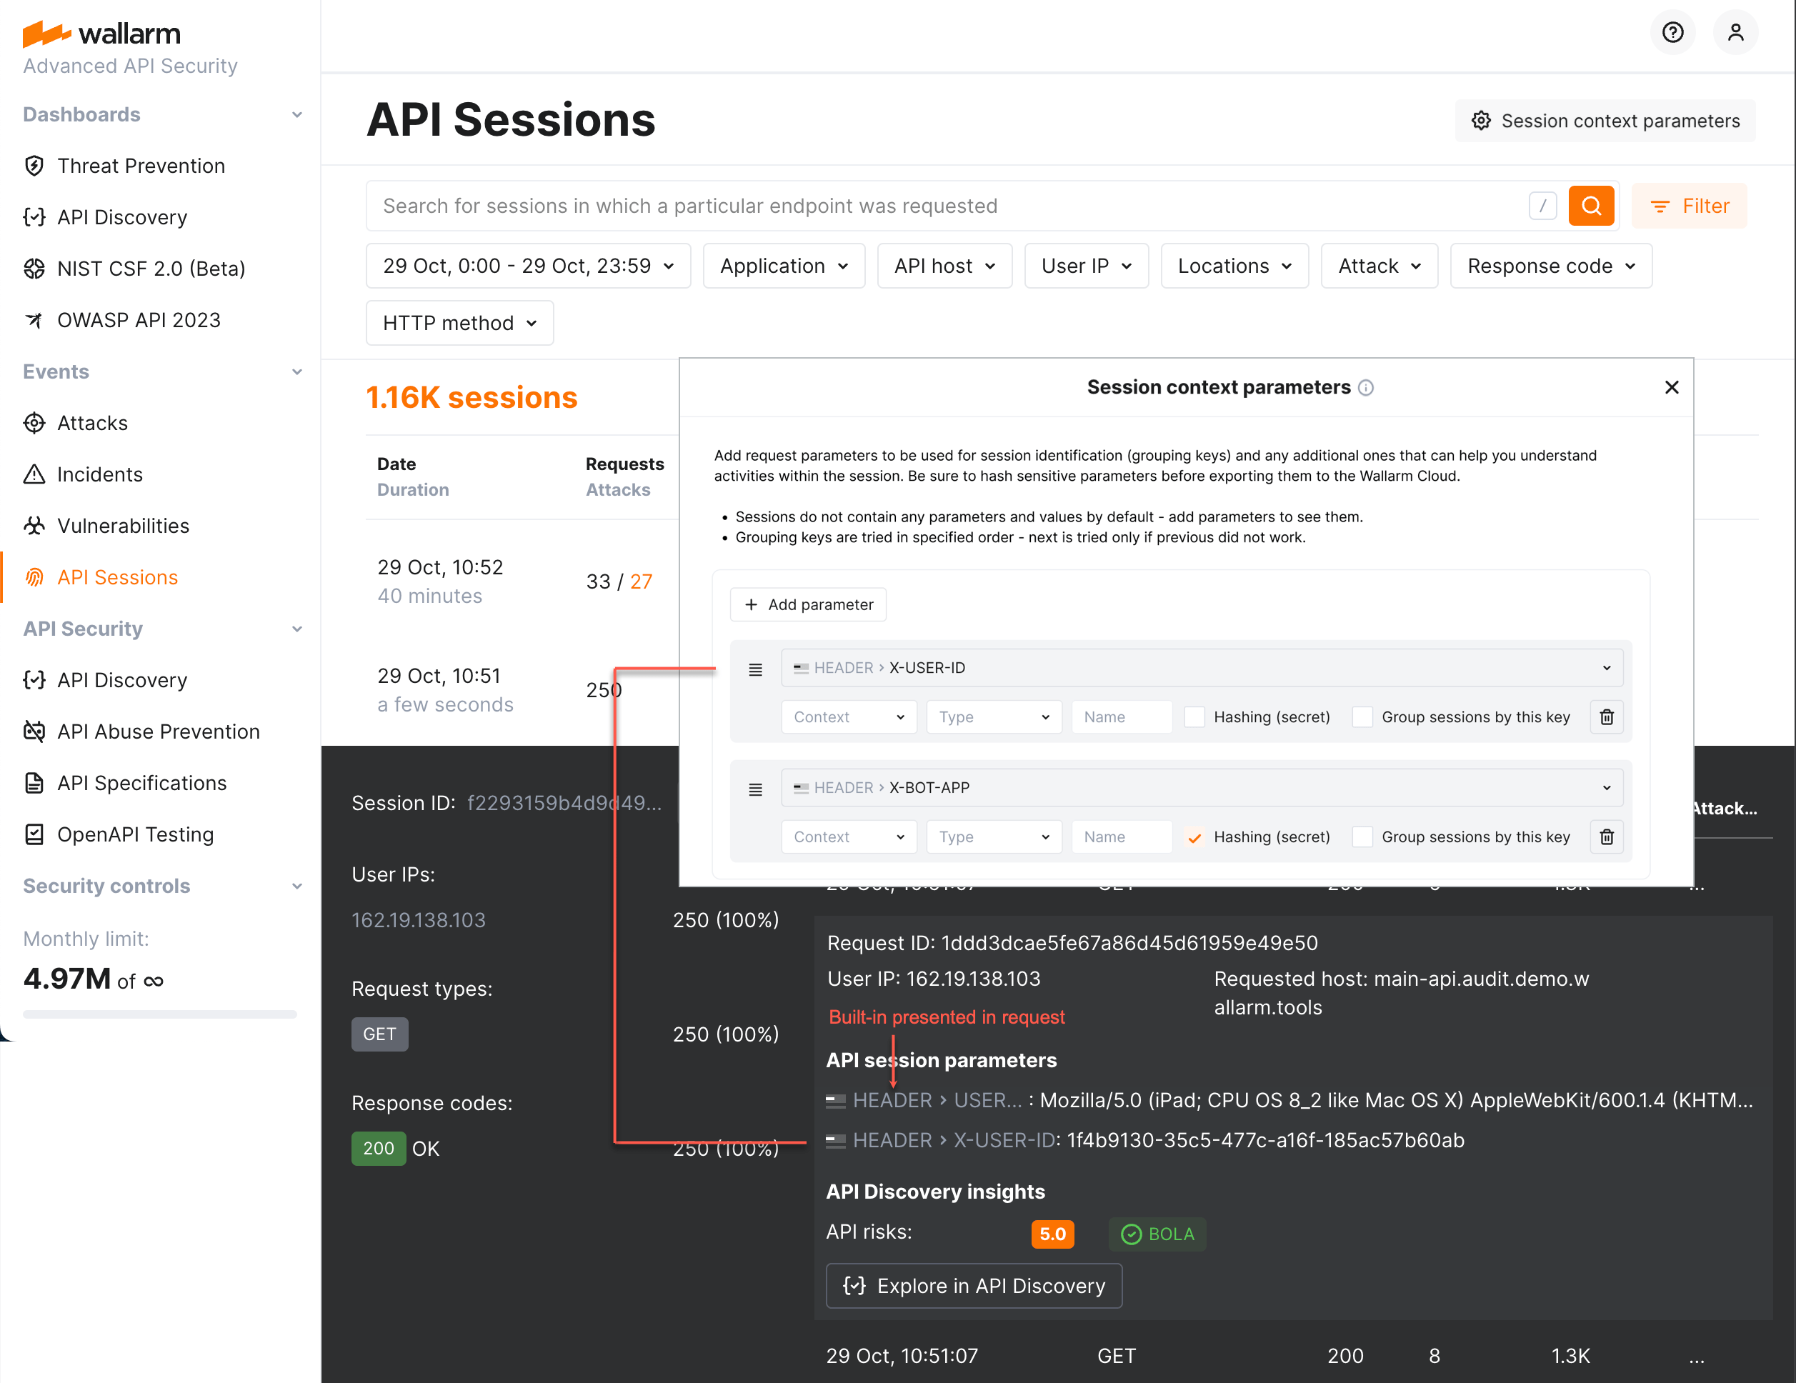Delete the X-BOT-APP parameter
Screen dimensions: 1796x1383
1605,837
